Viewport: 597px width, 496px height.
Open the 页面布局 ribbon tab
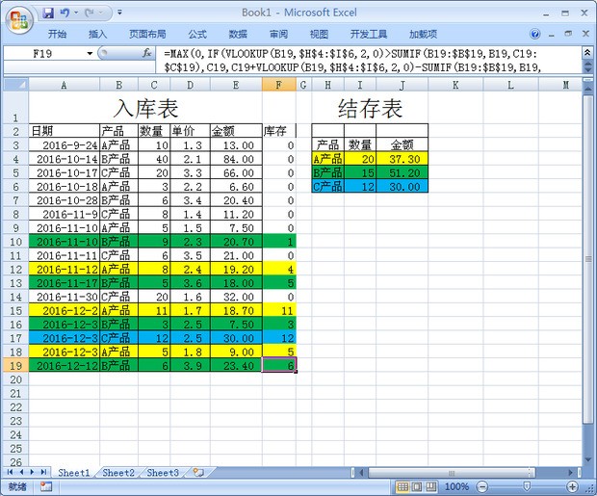tap(147, 35)
